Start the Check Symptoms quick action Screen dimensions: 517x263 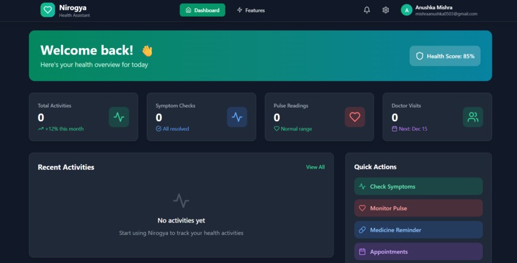tap(418, 187)
